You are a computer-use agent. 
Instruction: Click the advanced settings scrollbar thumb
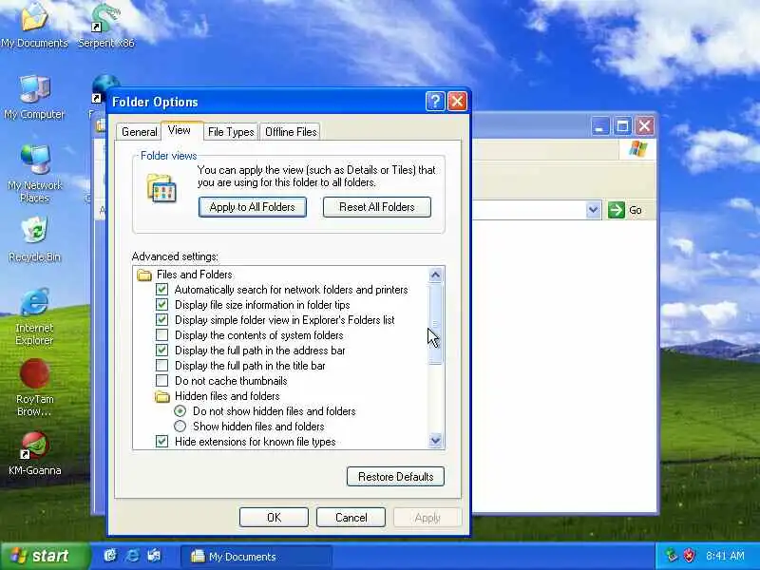(x=435, y=324)
